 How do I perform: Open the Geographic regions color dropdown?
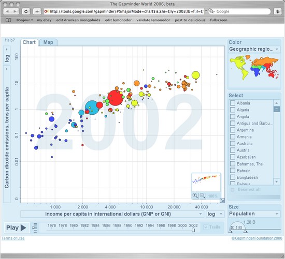254,49
